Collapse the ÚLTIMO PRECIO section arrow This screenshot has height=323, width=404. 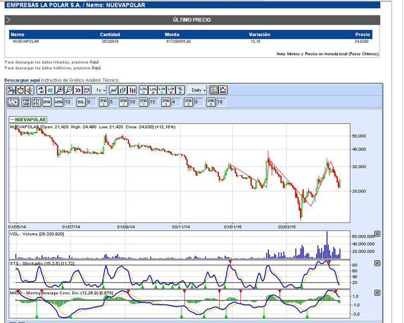pyautogui.click(x=8, y=20)
